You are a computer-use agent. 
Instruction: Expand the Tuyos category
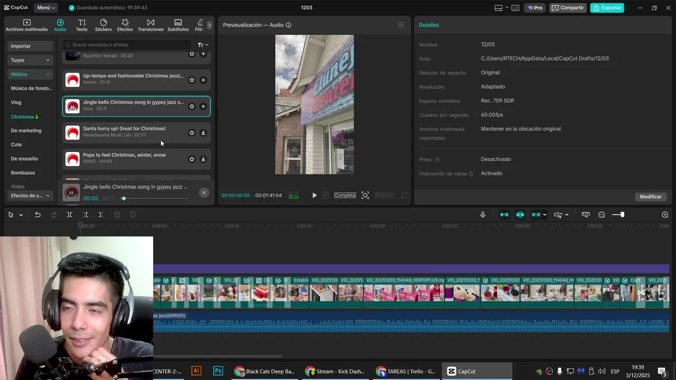[31, 60]
